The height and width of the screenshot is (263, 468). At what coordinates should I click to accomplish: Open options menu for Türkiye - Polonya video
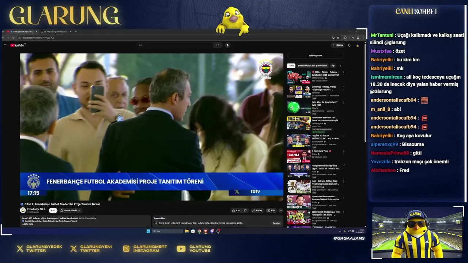coord(343,72)
